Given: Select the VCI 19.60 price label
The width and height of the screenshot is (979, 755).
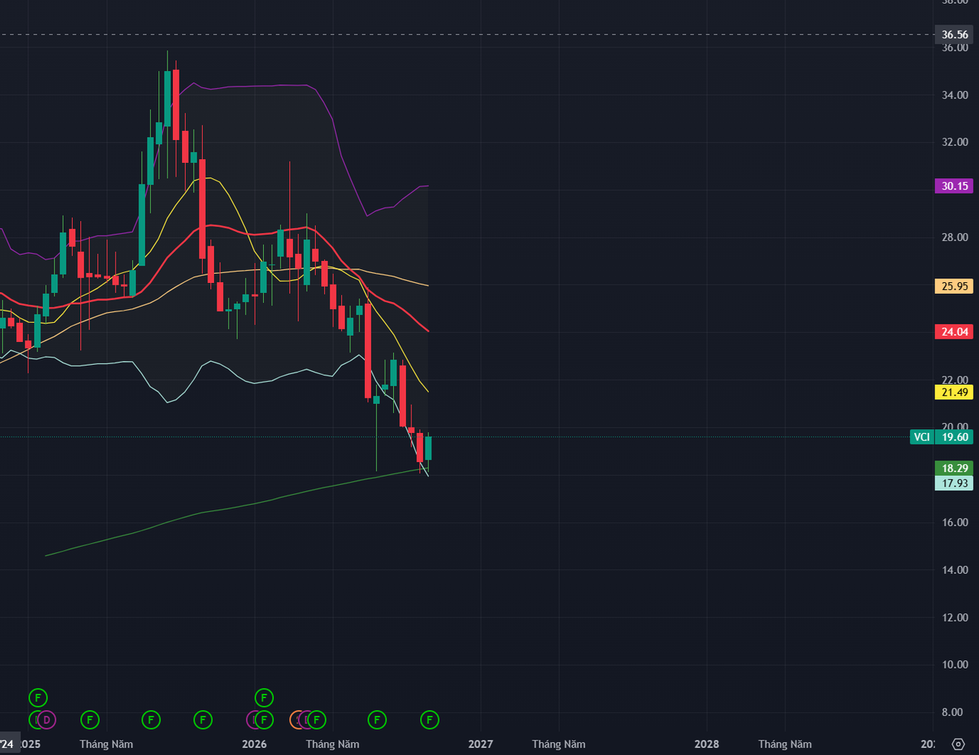Looking at the screenshot, I should tap(942, 437).
